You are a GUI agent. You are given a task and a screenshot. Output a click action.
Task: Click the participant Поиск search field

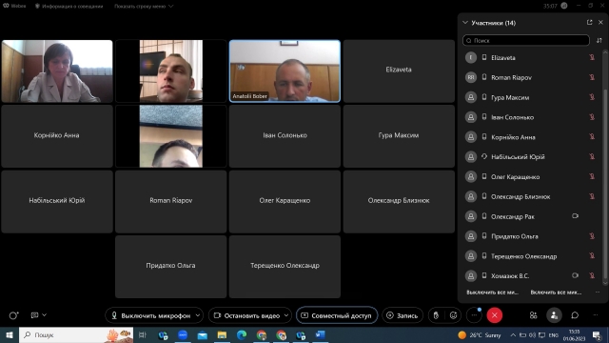(526, 40)
